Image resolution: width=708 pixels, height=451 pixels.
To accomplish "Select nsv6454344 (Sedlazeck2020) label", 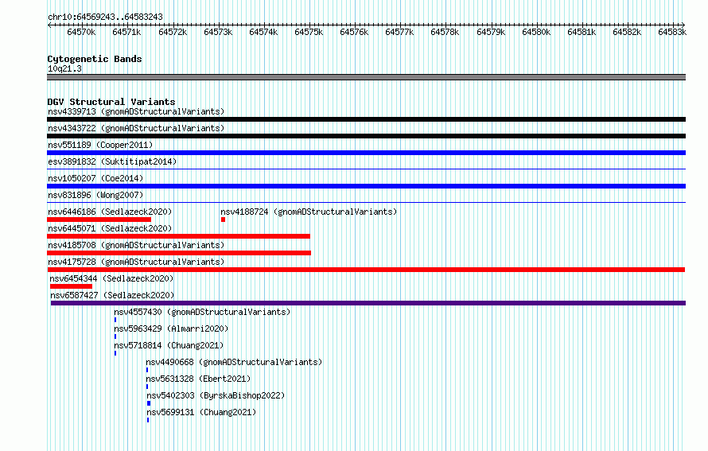I will tap(111, 278).
